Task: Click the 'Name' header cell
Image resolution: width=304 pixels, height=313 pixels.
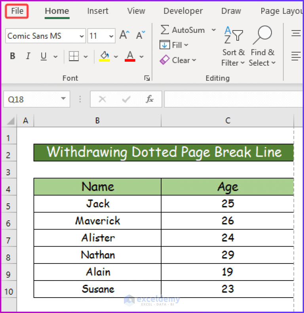Action: [x=97, y=187]
